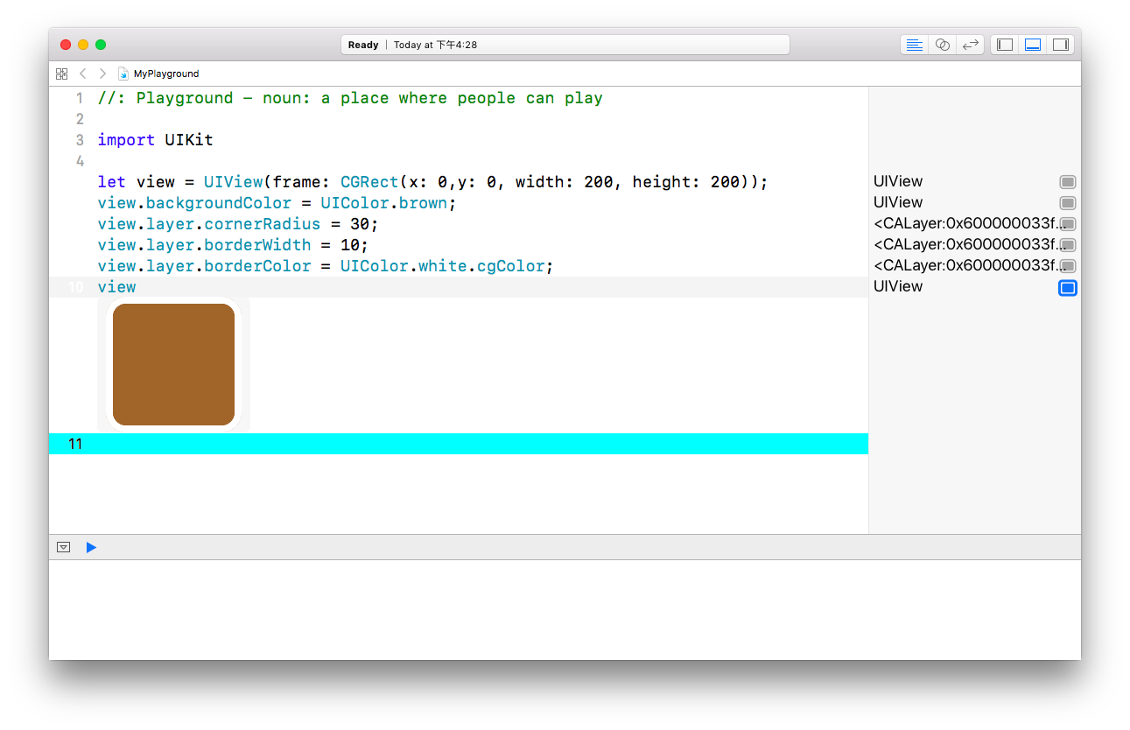
Task: Show the Version editor
Action: [x=970, y=45]
